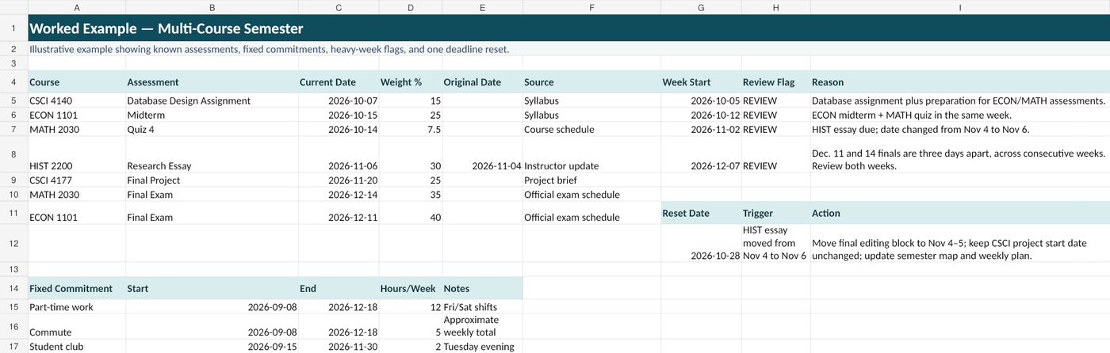Click the 'Reason' header cell
The width and height of the screenshot is (1110, 353).
(960, 82)
